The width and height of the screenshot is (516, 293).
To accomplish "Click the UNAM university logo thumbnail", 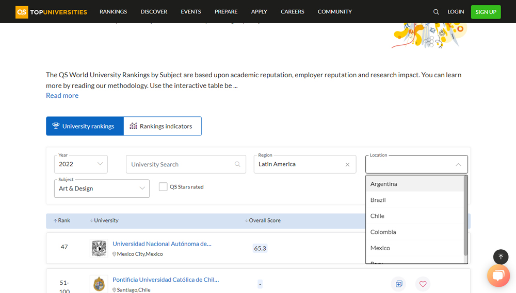I will click(99, 248).
